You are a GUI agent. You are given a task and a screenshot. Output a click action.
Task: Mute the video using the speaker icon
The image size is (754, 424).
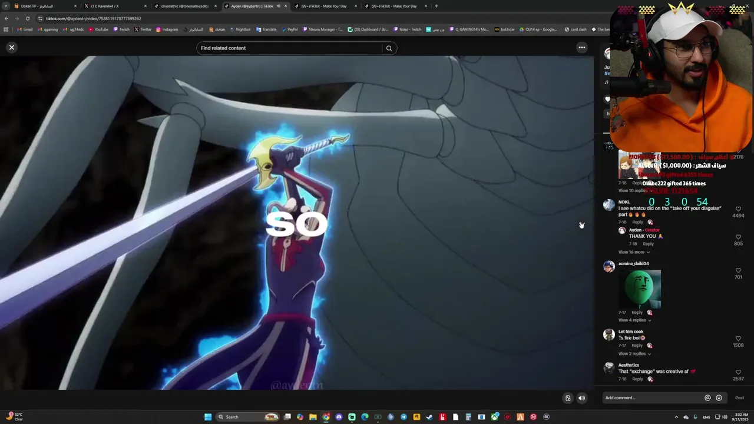(x=581, y=398)
